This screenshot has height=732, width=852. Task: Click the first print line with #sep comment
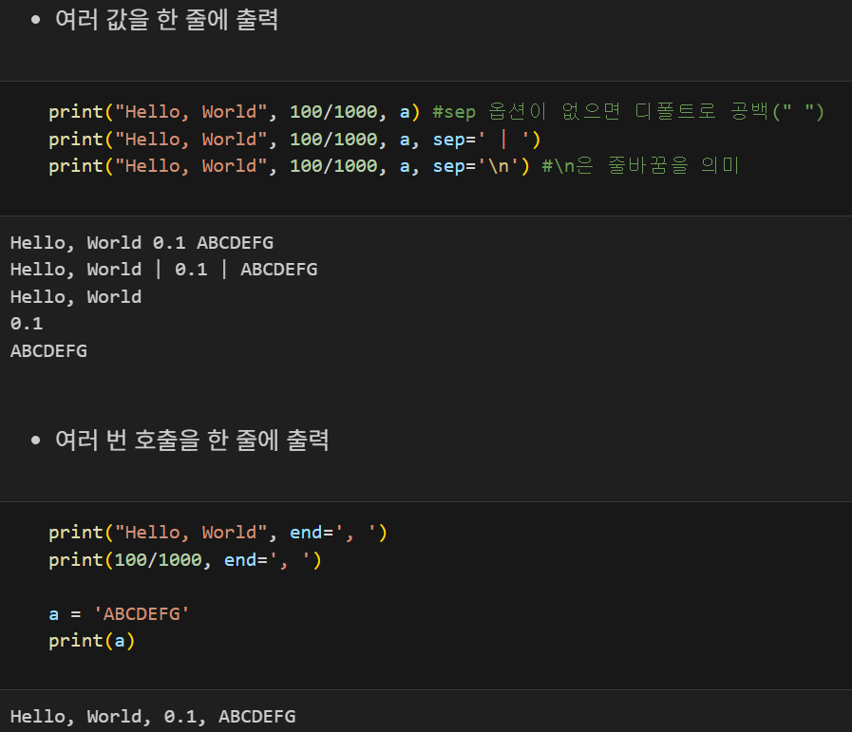436,112
